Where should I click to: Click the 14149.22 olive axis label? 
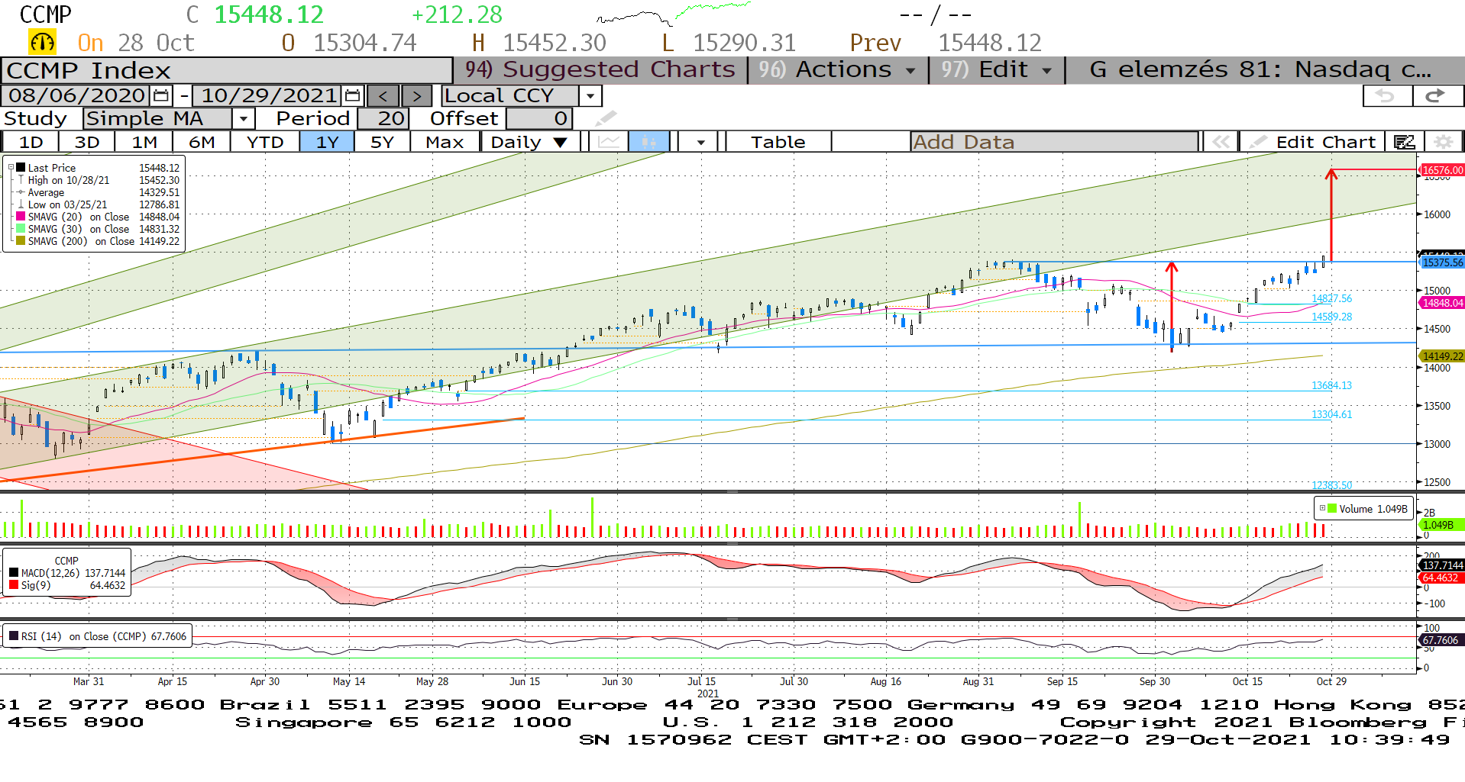1442,356
